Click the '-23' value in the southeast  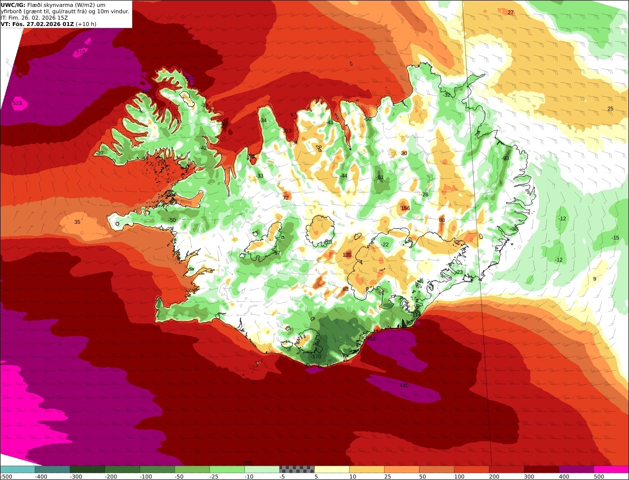[459, 272]
